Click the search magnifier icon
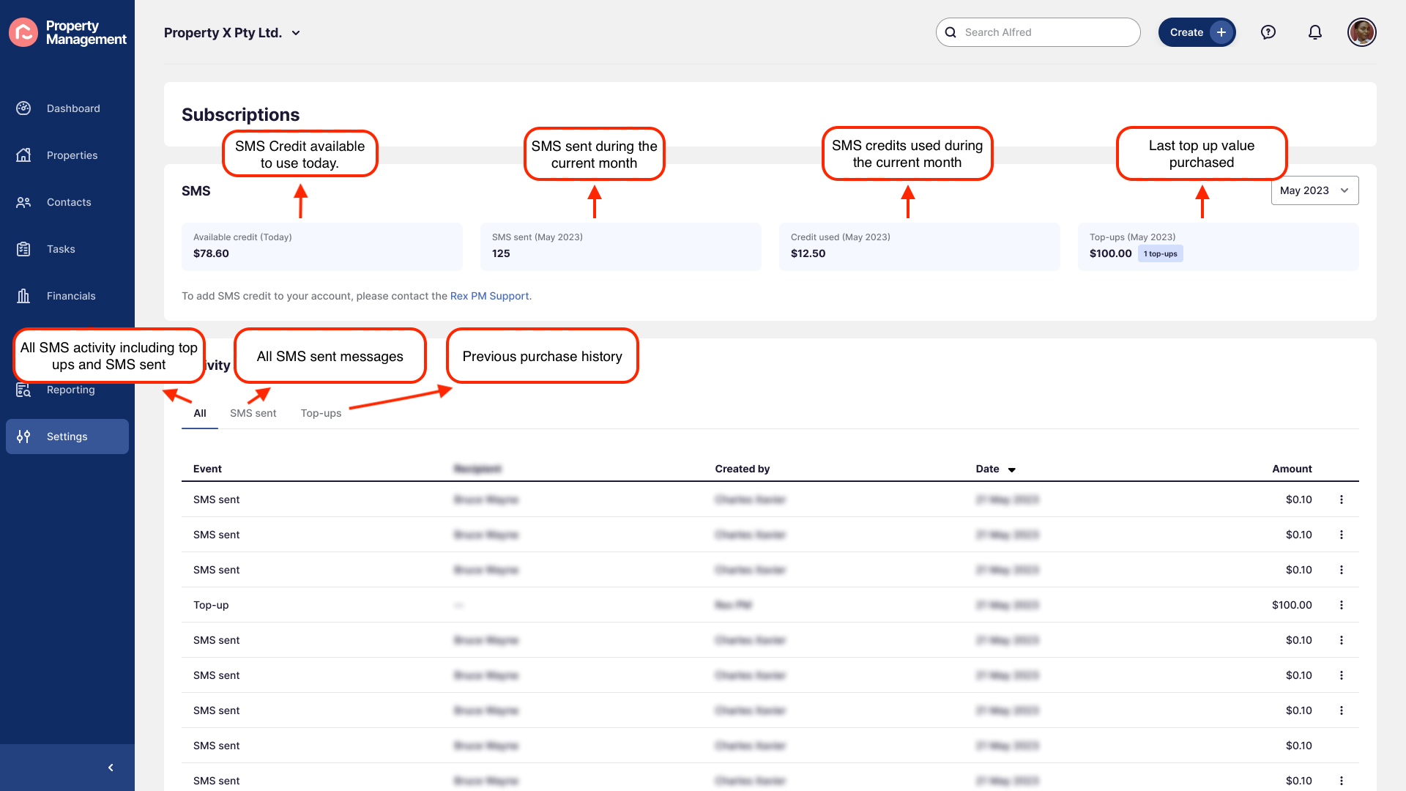The width and height of the screenshot is (1406, 791). click(951, 32)
